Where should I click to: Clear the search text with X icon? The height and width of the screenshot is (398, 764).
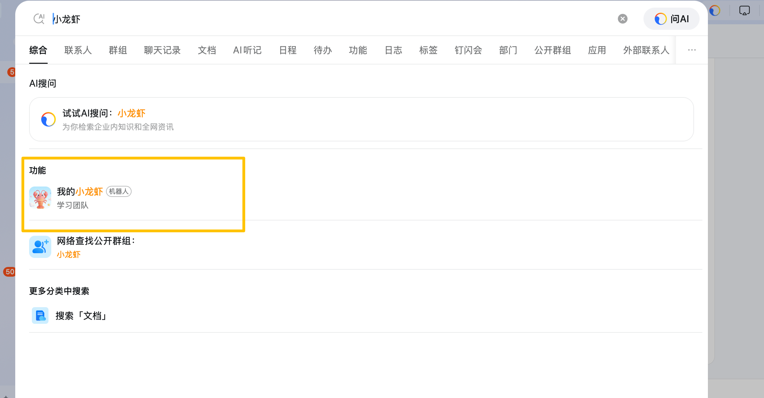(622, 19)
